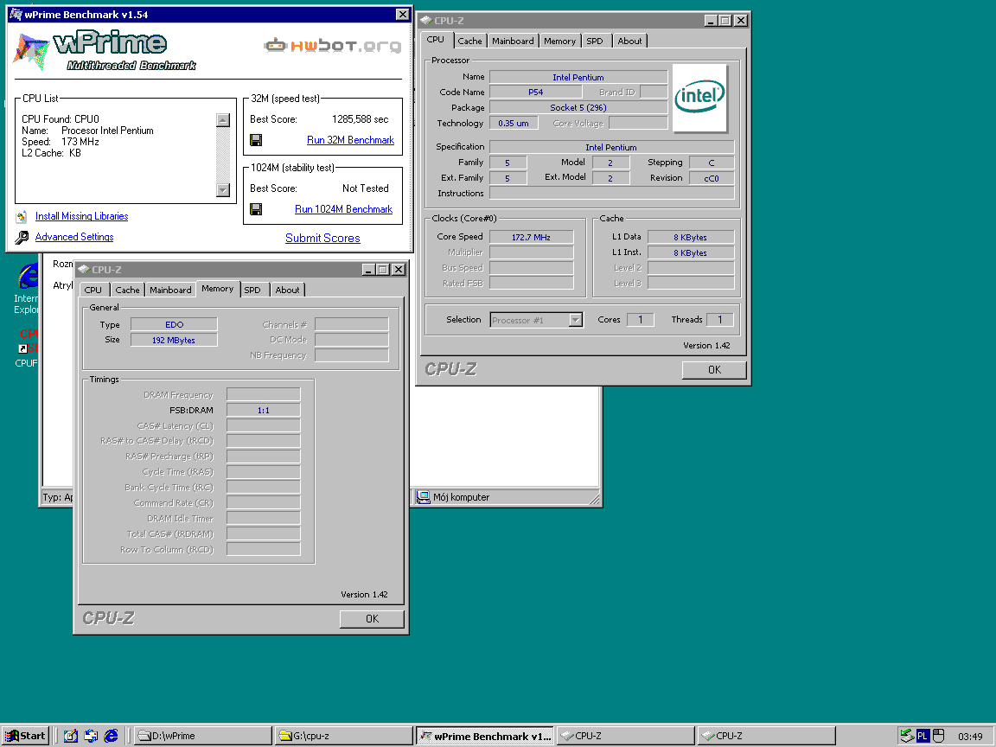Image resolution: width=996 pixels, height=747 pixels.
Task: Select Memory tab in right CPU-Z window
Action: click(559, 41)
